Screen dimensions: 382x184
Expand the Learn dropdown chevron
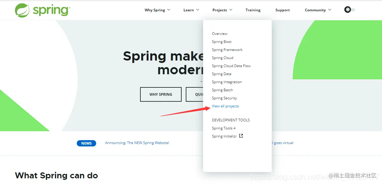click(197, 10)
